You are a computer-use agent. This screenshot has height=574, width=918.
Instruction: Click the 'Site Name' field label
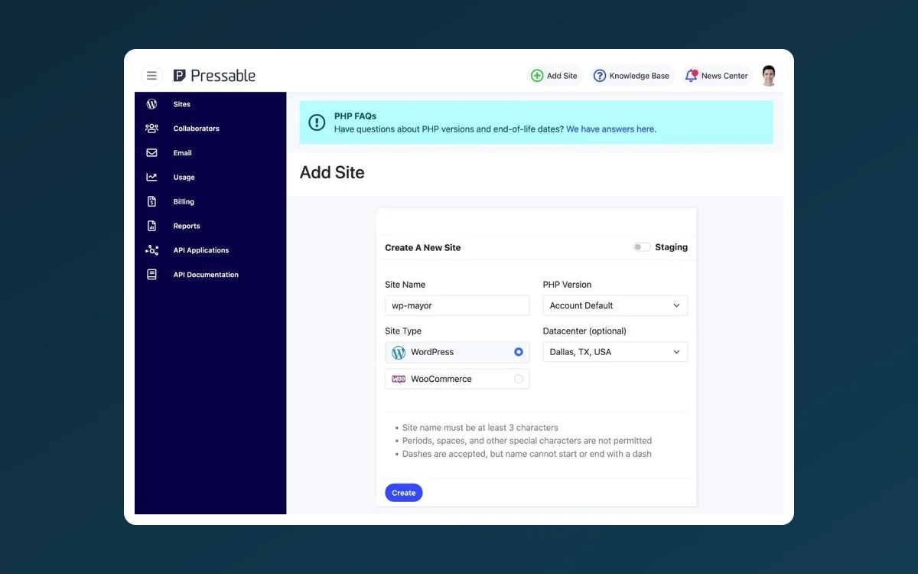(x=405, y=285)
